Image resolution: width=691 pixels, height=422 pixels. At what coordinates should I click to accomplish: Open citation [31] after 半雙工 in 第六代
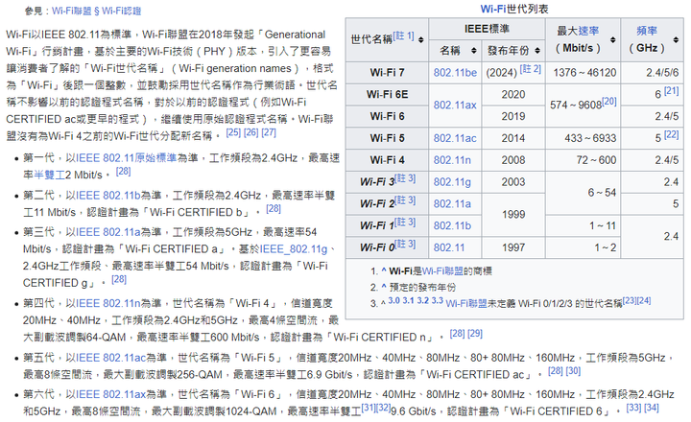[x=369, y=408]
